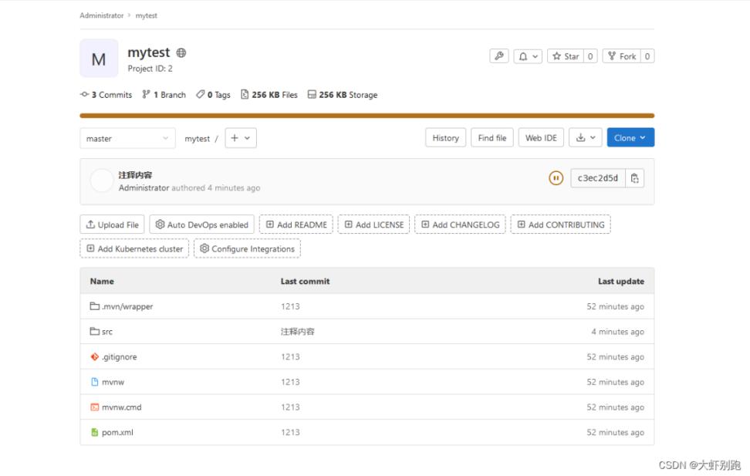Star the mytest project
750x476 pixels.
point(565,56)
